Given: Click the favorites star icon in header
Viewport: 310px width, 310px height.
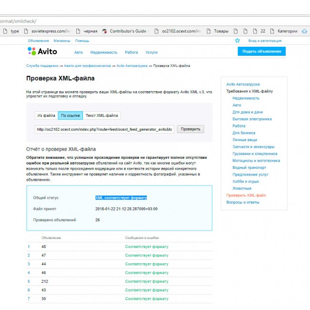Looking at the screenshot, I should tap(238, 41).
